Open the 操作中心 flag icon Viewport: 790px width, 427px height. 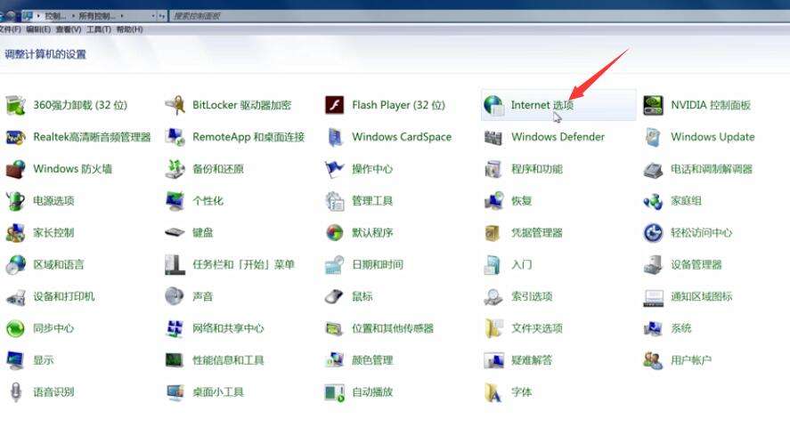pos(335,169)
